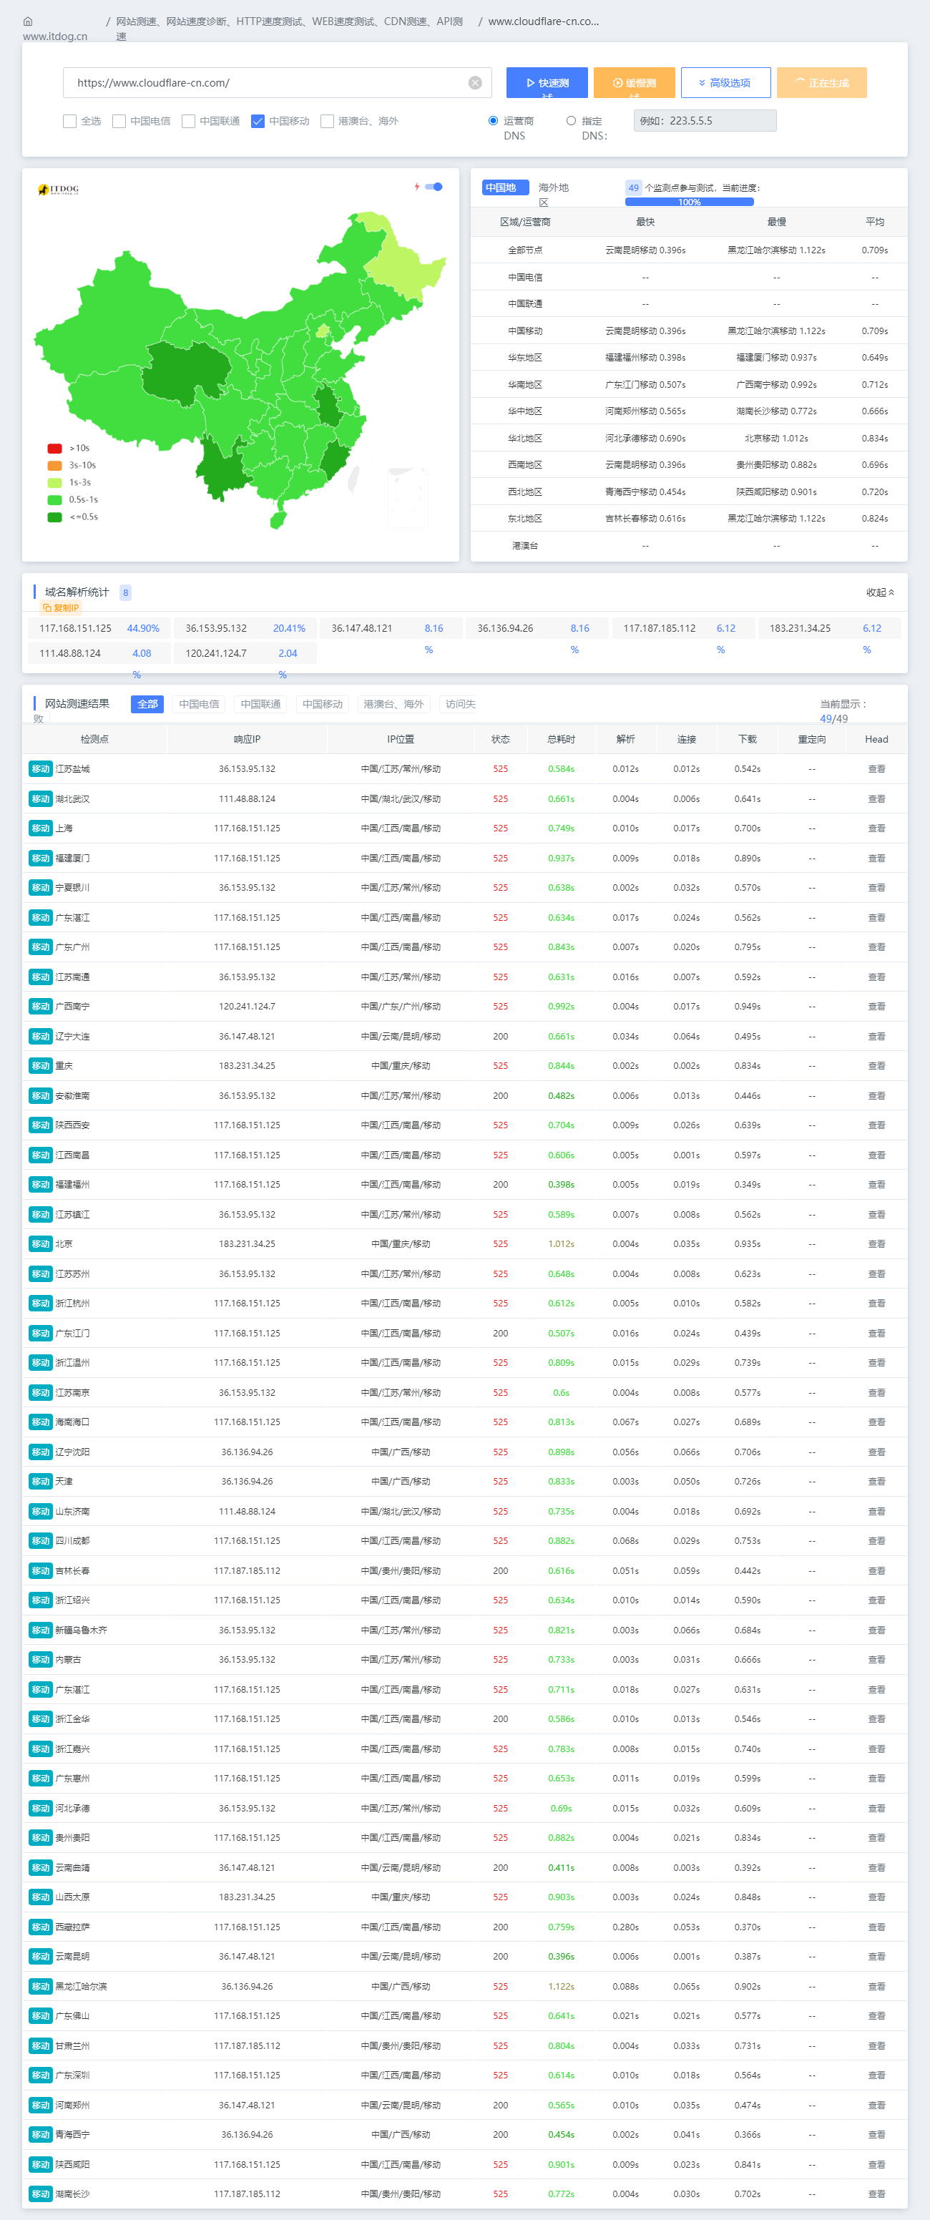Click the 移动 badge for 宁夏银川
The height and width of the screenshot is (2220, 930).
coord(41,888)
